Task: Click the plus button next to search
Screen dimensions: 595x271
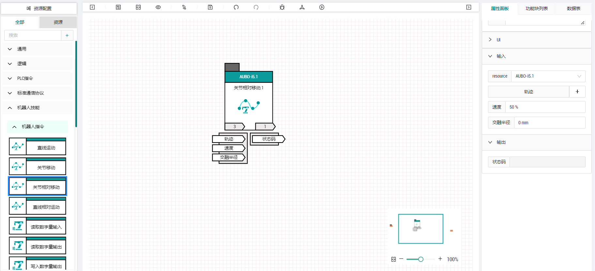Action: (67, 35)
